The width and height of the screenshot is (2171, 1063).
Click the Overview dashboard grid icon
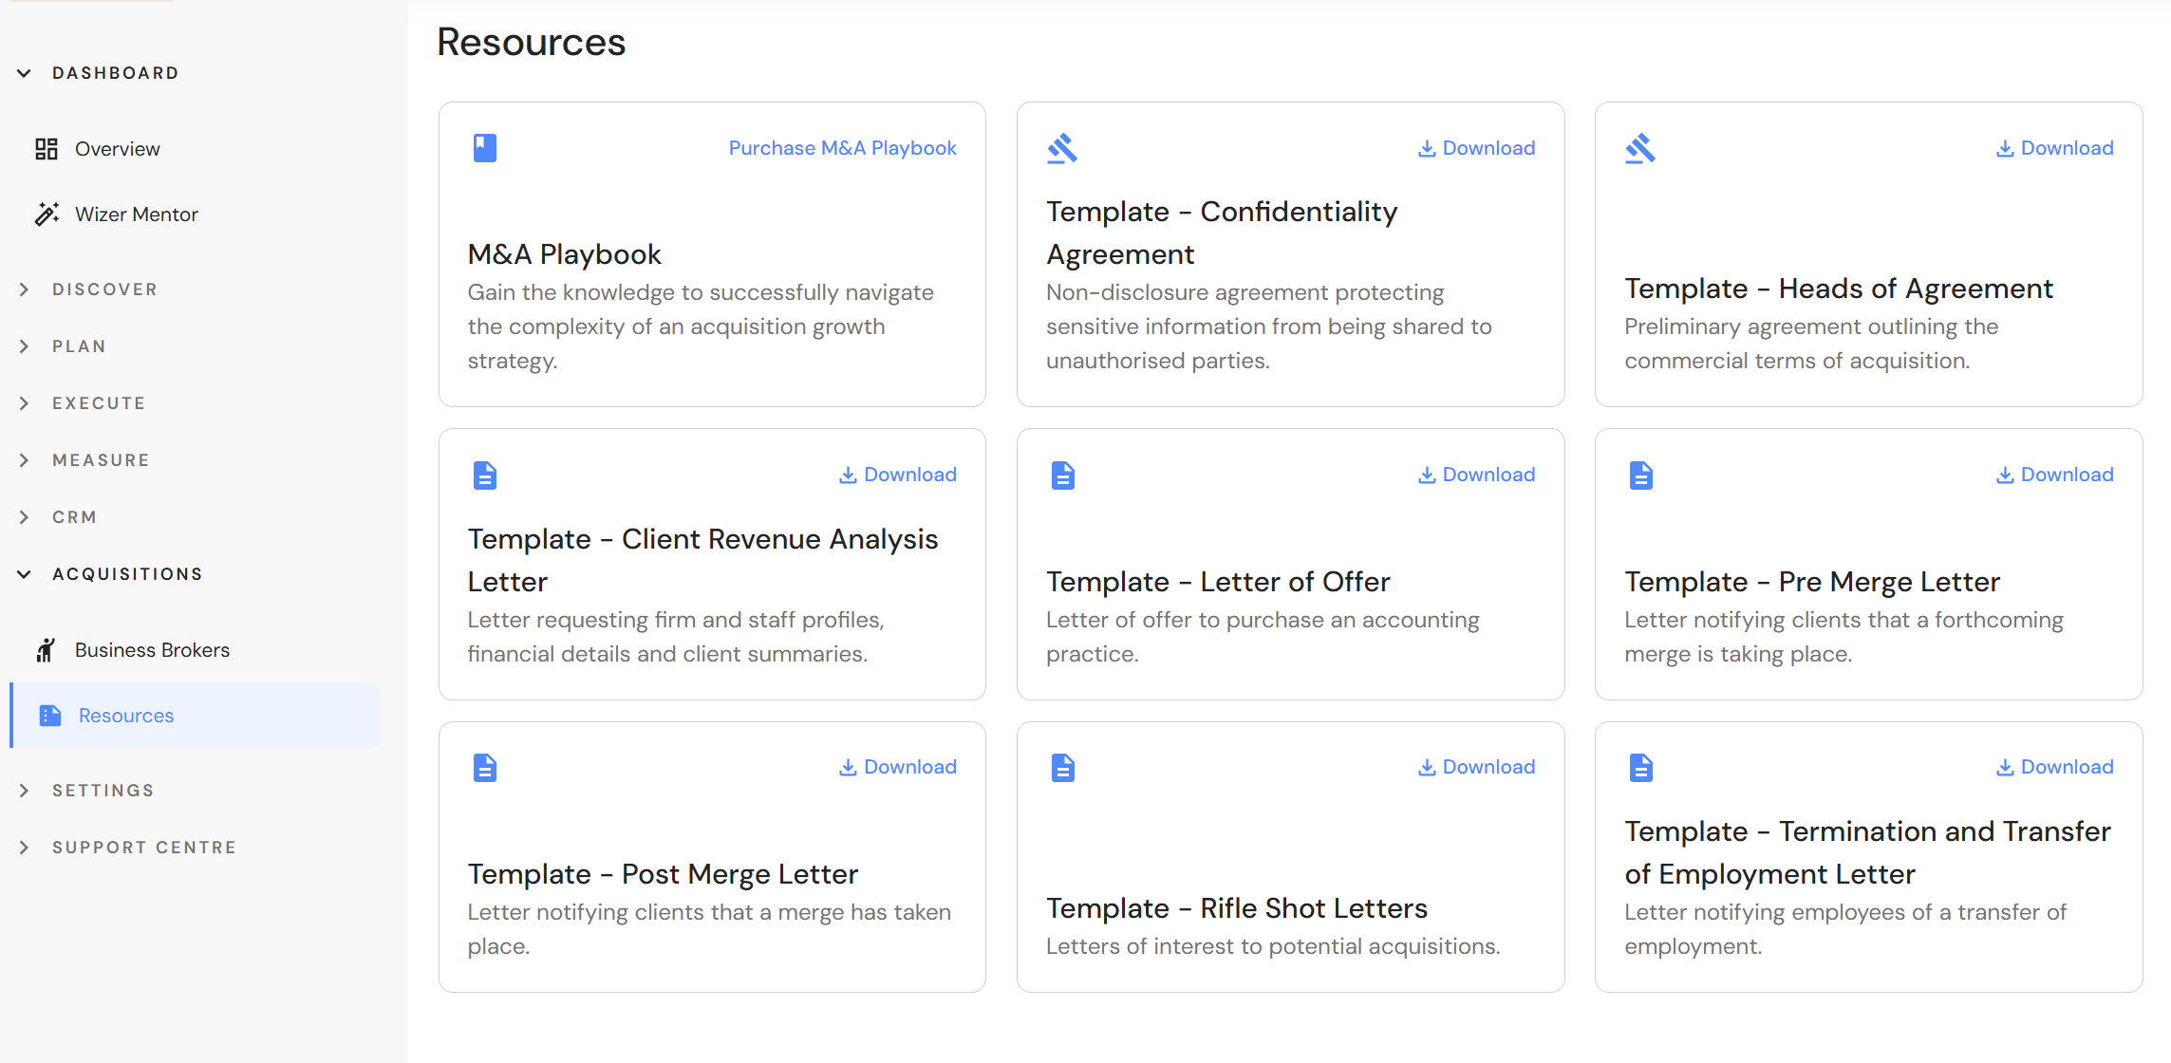tap(47, 149)
